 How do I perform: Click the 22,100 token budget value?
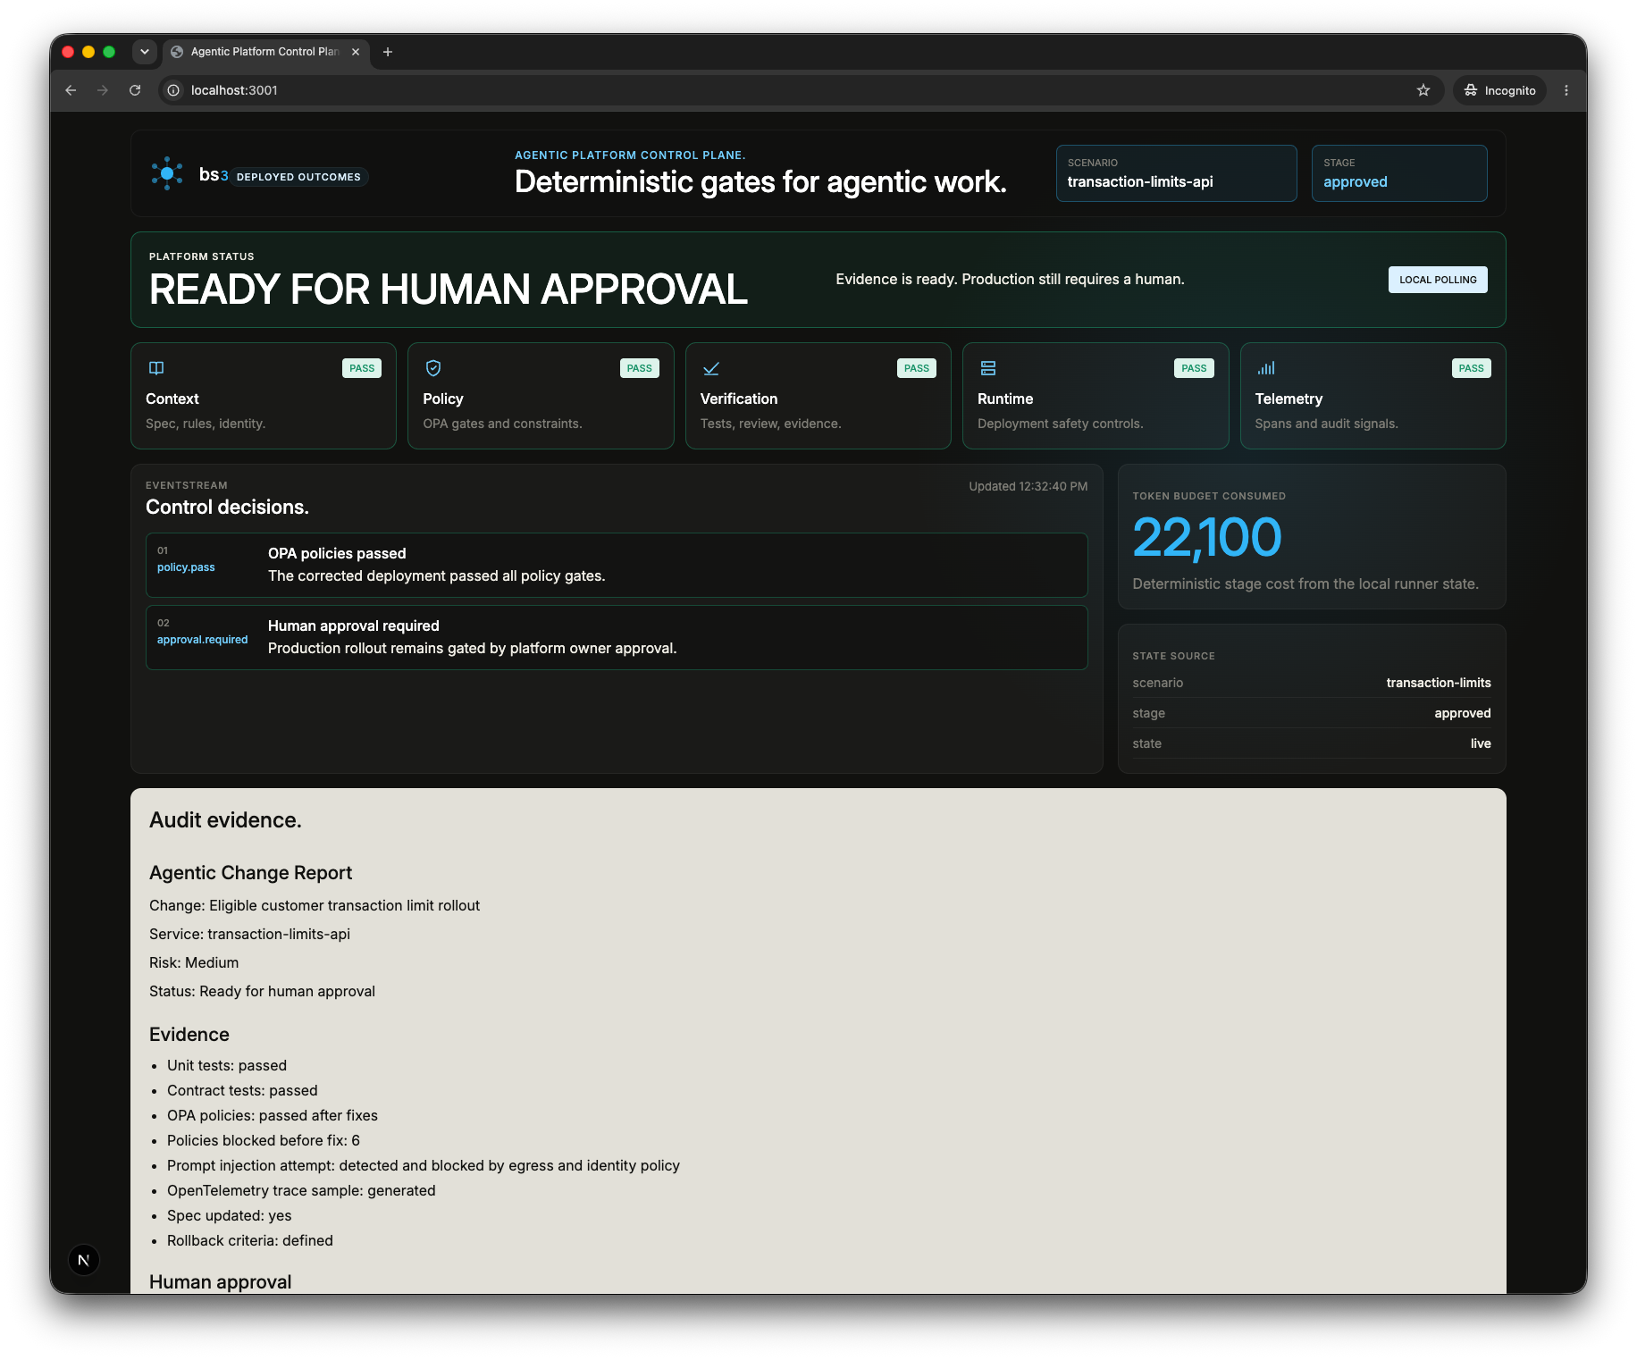pos(1207,537)
